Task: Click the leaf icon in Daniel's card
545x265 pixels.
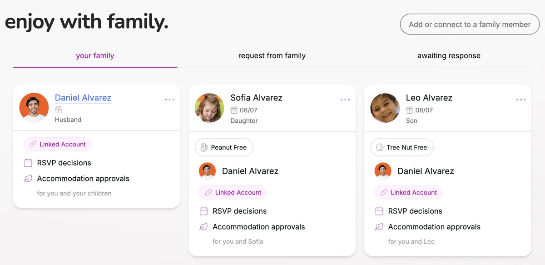Action: (28, 179)
